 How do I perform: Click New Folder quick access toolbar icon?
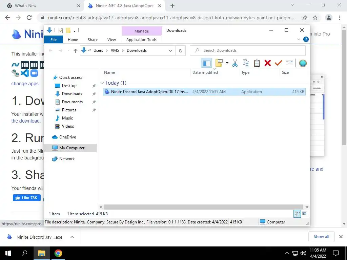68,30
